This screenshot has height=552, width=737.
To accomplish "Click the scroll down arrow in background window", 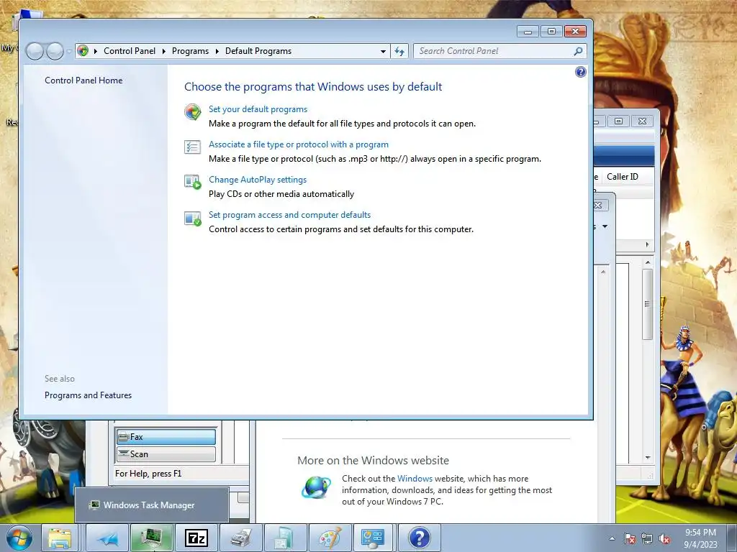I will pyautogui.click(x=648, y=457).
